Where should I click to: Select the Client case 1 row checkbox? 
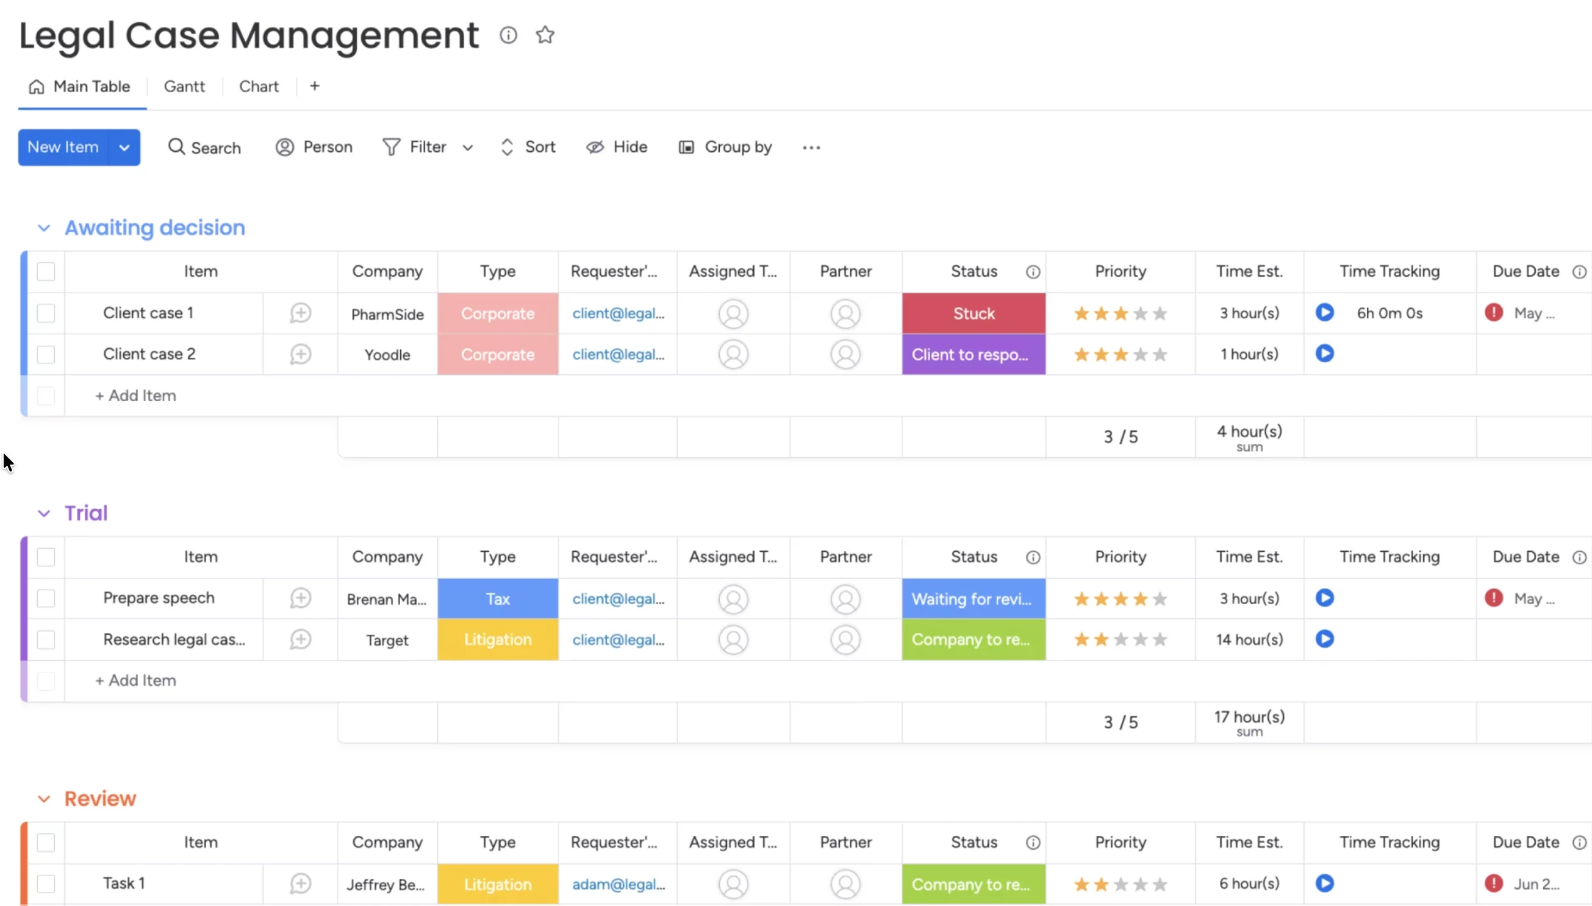click(46, 313)
